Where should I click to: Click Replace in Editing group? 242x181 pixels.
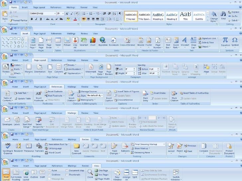pos(233,12)
